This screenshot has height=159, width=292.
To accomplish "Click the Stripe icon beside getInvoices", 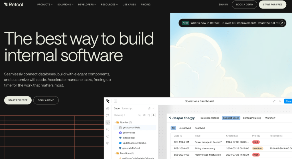I will [x=120, y=133].
